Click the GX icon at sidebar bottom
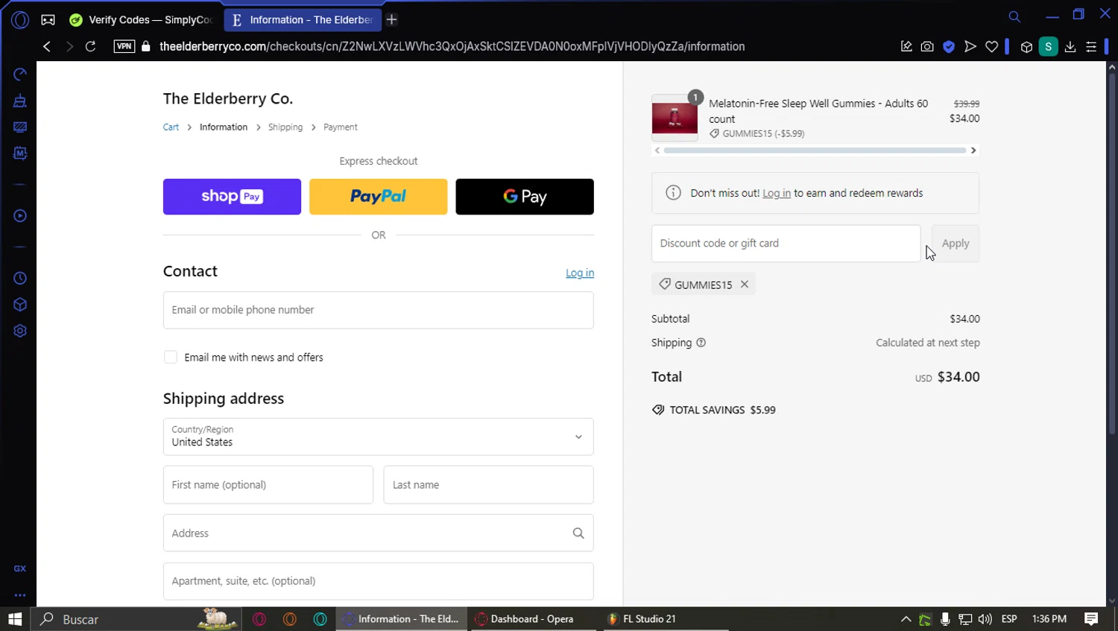 coord(20,568)
